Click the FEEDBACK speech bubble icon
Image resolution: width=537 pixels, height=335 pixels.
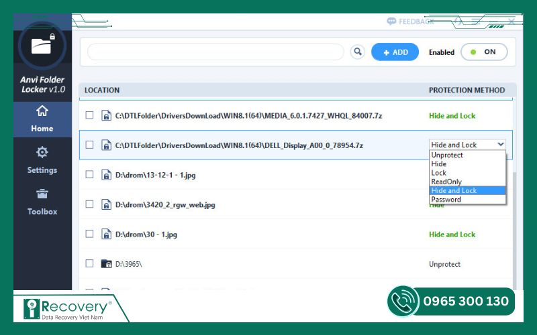pos(391,21)
